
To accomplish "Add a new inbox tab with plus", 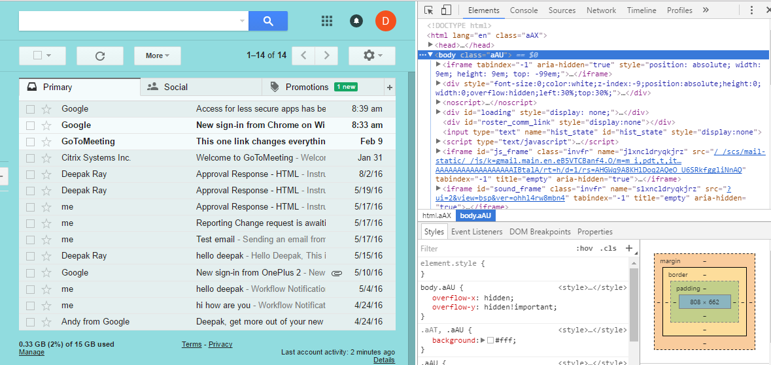I will tap(390, 87).
